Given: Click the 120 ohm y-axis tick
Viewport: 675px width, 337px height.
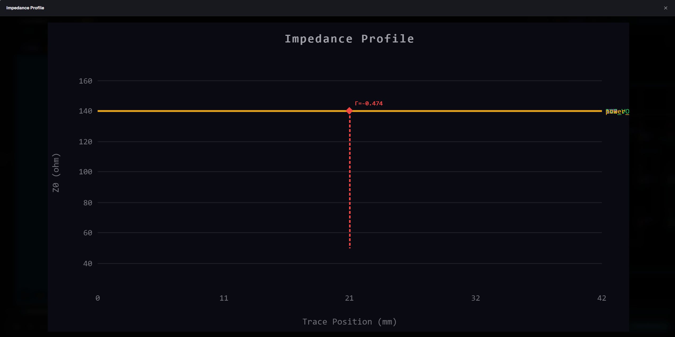Looking at the screenshot, I should pos(85,142).
